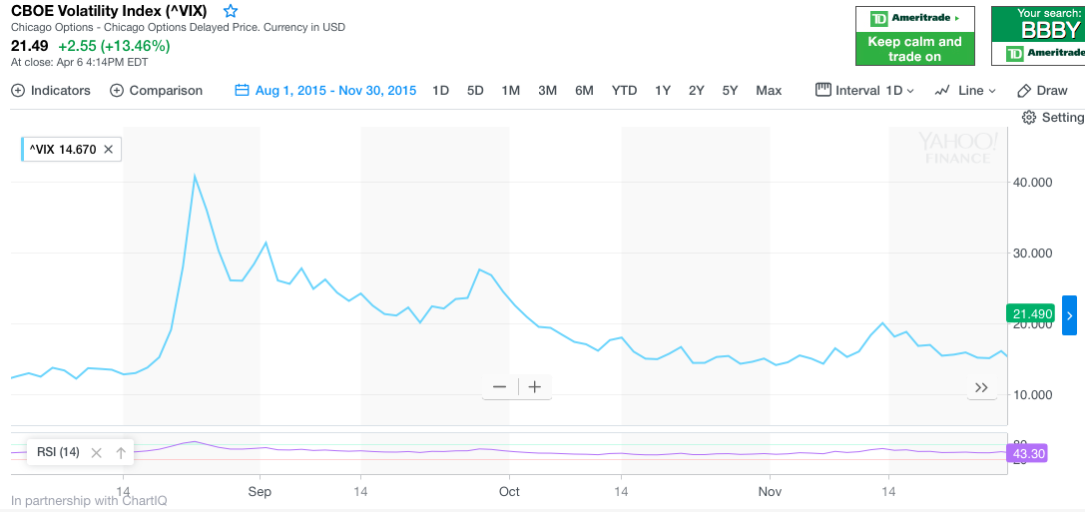The image size is (1085, 512).
Task: Expand blue side panel arrow beside price
Action: click(1069, 315)
